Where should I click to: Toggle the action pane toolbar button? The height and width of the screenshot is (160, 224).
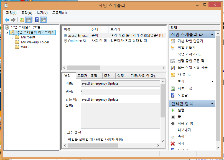(43, 20)
